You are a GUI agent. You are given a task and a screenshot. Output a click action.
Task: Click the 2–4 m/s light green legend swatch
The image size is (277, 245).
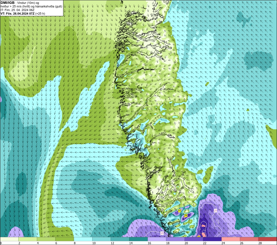(27, 239)
